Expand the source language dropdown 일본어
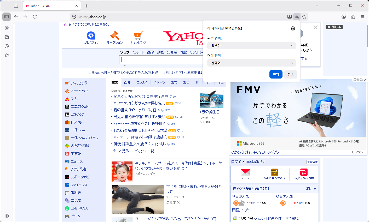Viewport: 369px width, 222px height. [x=252, y=46]
